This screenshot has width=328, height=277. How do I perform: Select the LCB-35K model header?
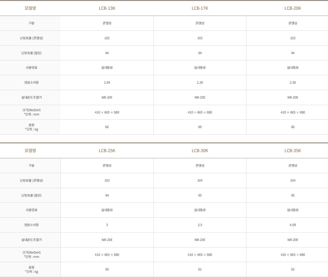(x=293, y=151)
